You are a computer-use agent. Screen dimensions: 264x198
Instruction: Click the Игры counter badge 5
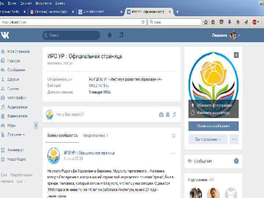[x=36, y=125]
